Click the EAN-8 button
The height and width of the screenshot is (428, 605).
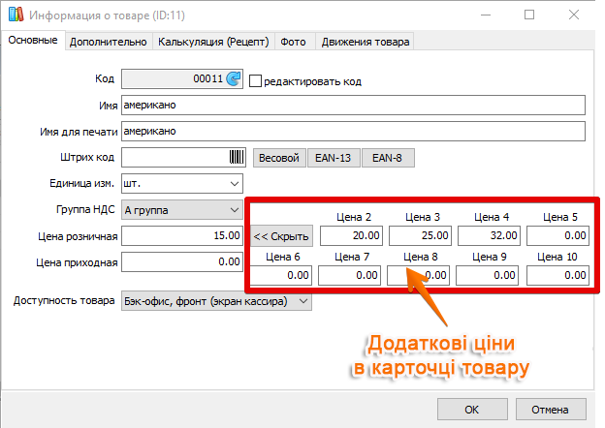[388, 158]
